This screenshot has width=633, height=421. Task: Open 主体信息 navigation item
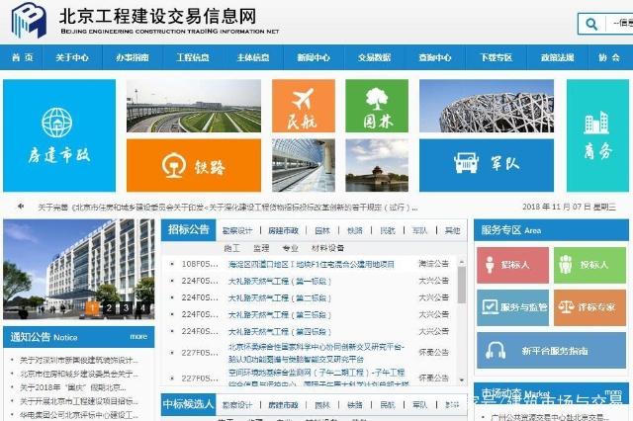pos(253,57)
